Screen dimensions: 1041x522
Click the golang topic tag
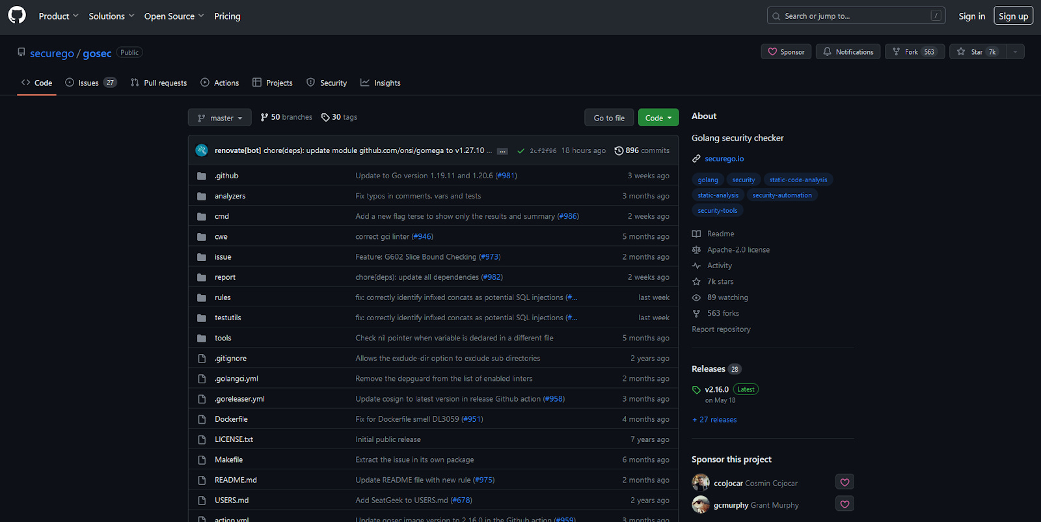(x=708, y=180)
